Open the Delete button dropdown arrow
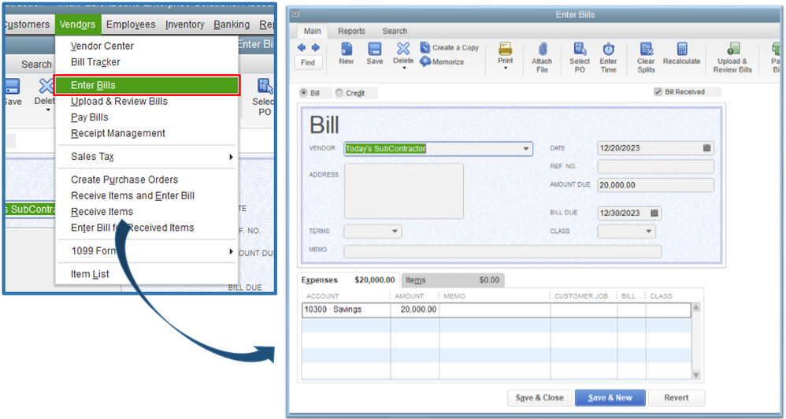Image resolution: width=786 pixels, height=419 pixels. (403, 68)
